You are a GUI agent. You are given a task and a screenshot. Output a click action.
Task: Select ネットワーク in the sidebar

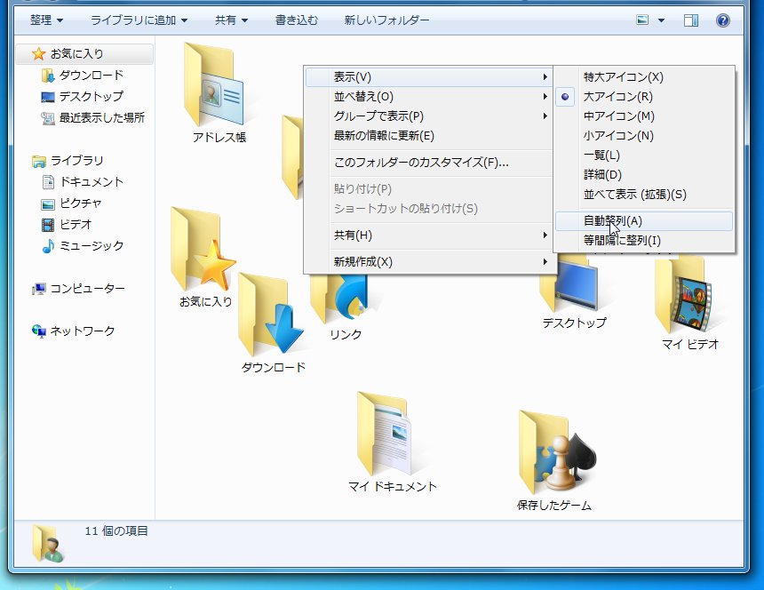(78, 331)
